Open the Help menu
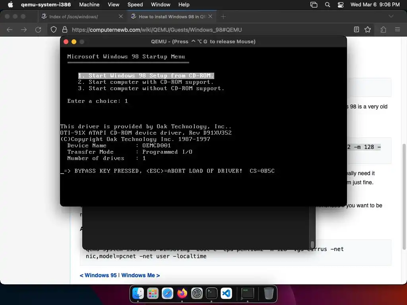 (184, 5)
